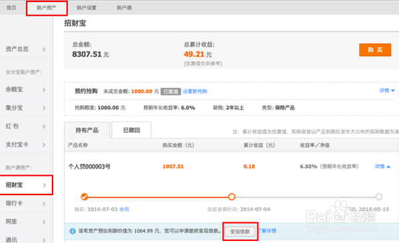Click chevron arrow beside 集分宝
Screen dimensions: 399x243
tap(44, 108)
